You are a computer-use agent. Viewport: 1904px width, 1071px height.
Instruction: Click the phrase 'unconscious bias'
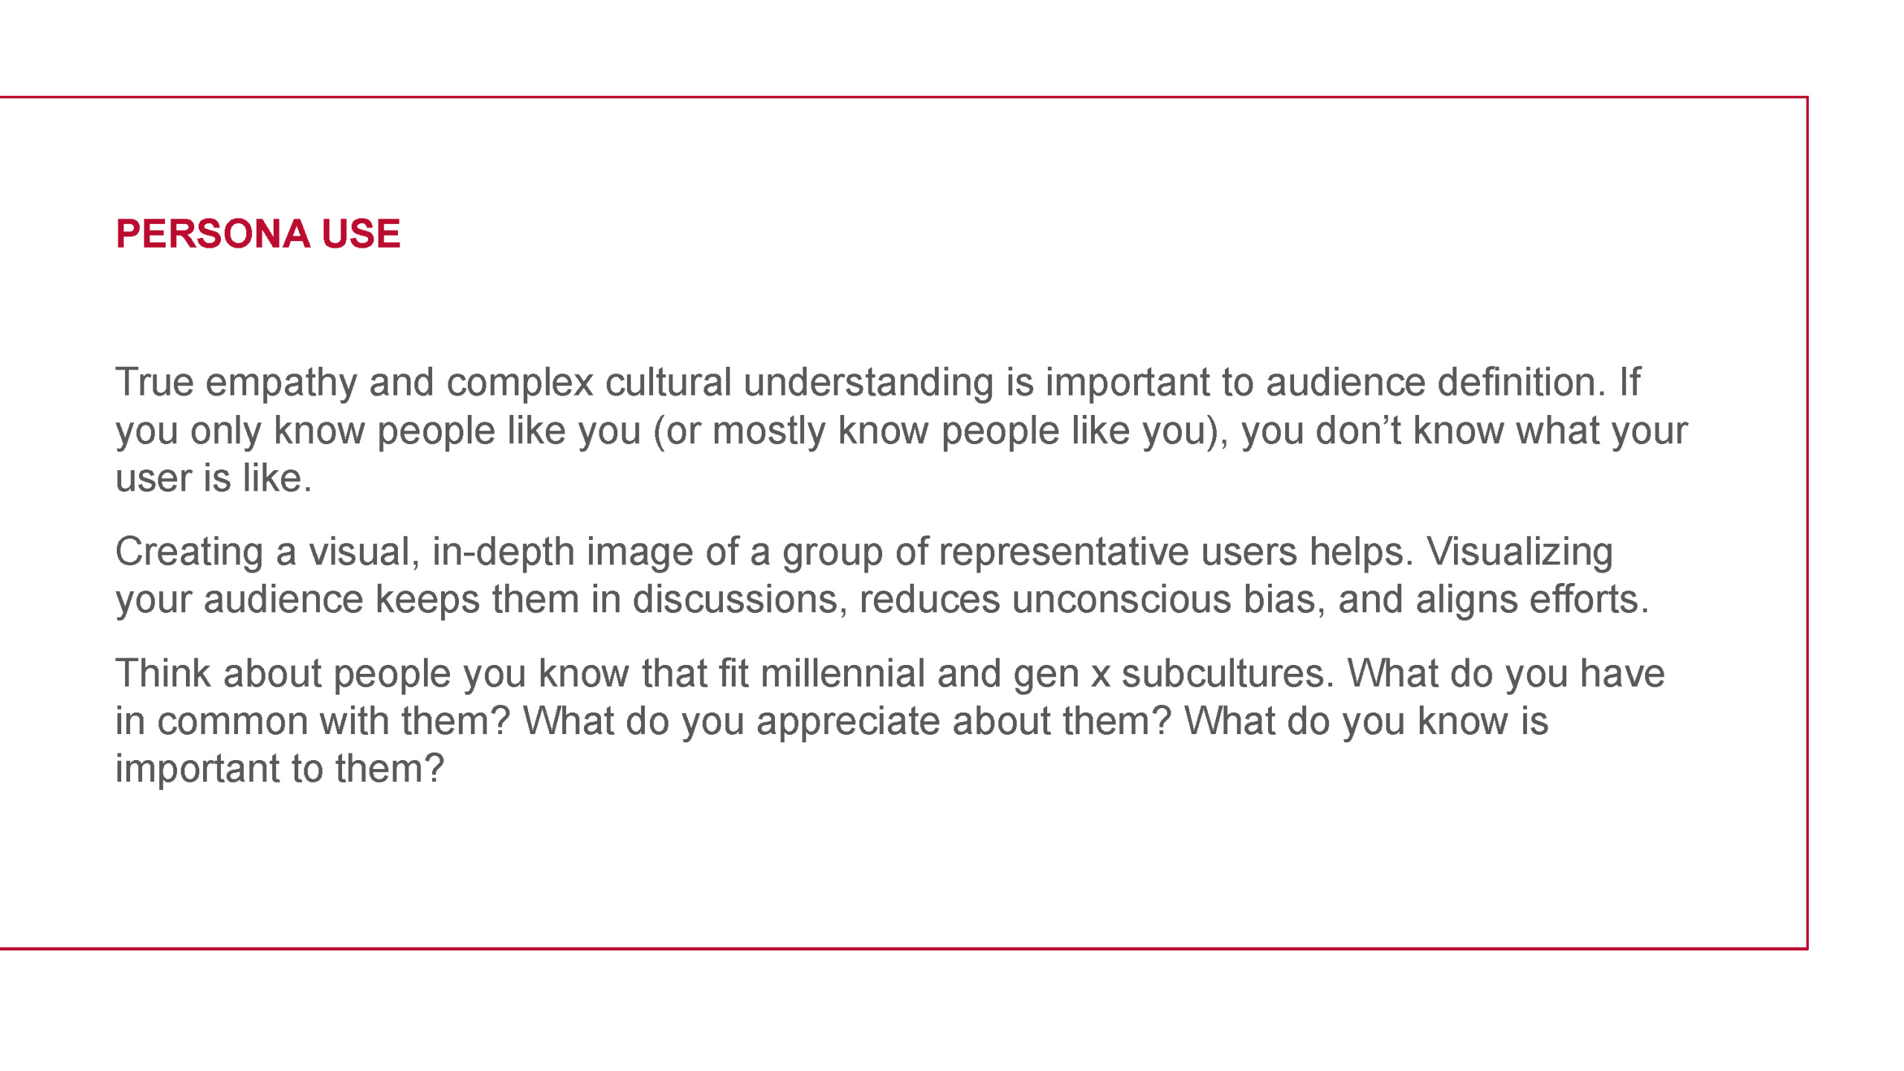[1165, 599]
